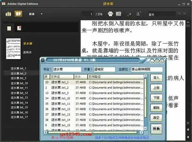This screenshot has height=142, width=192.
Task: Minimize the TXT转EPUB converter window
Action: pyautogui.click(x=152, y=61)
